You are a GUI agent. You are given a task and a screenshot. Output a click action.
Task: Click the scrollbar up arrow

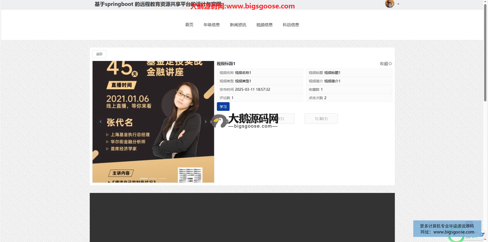[485, 2]
